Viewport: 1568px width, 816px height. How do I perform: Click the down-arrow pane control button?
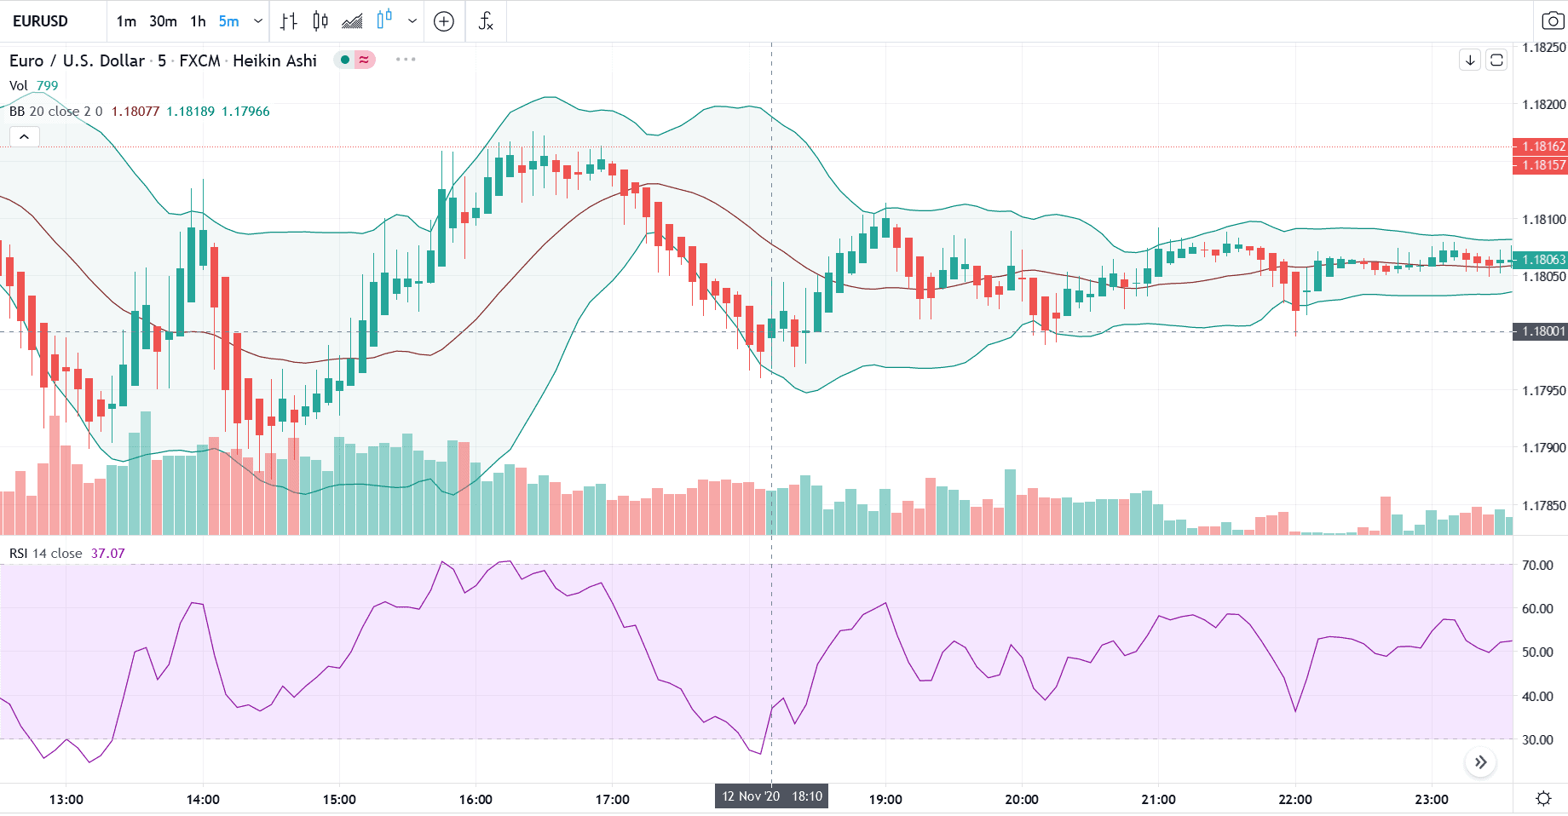point(1470,60)
